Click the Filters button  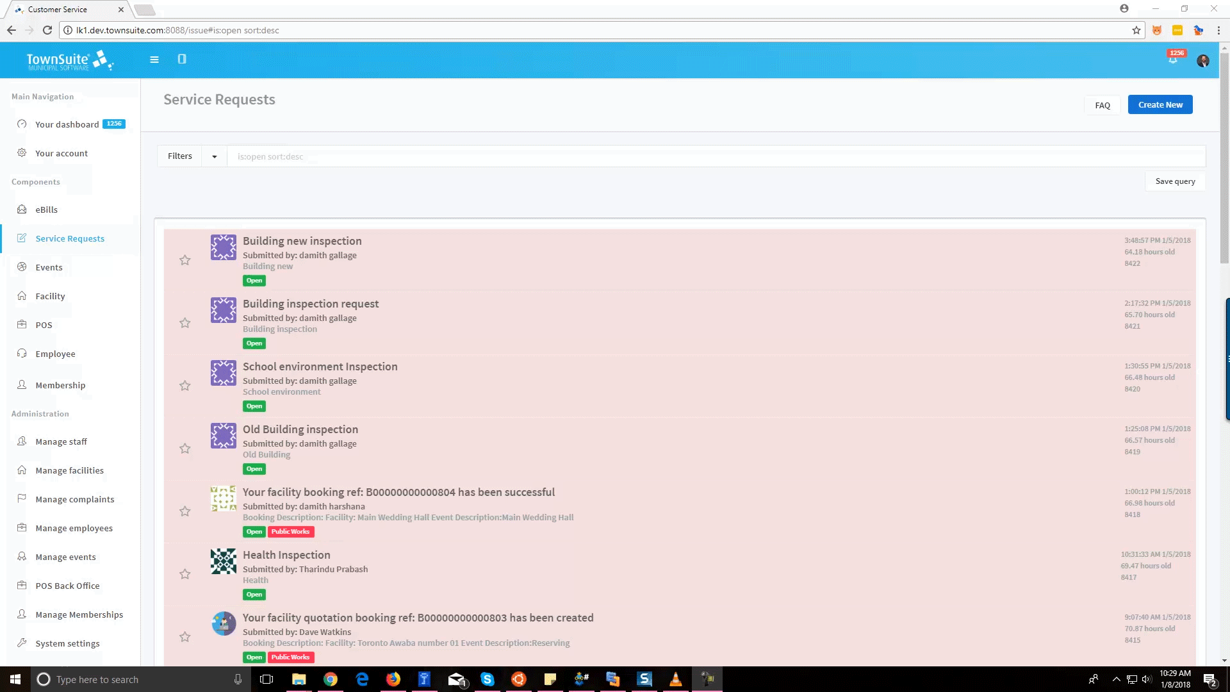click(x=180, y=156)
